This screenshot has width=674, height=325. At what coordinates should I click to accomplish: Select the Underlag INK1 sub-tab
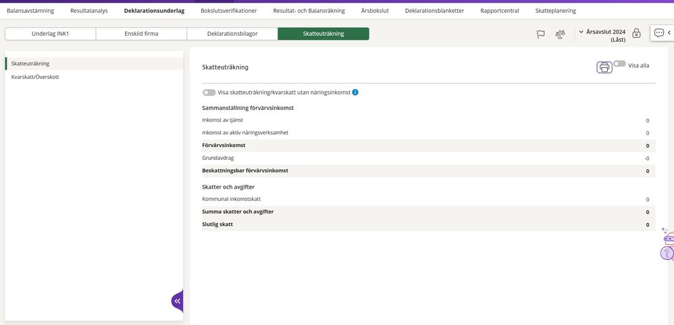tap(51, 34)
